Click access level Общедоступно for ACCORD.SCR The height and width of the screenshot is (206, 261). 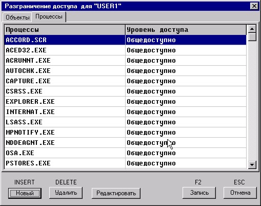tap(186, 40)
